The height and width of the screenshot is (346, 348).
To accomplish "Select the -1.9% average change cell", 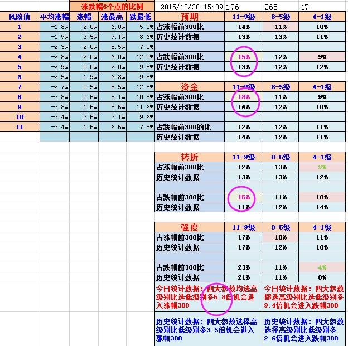I will [55, 37].
